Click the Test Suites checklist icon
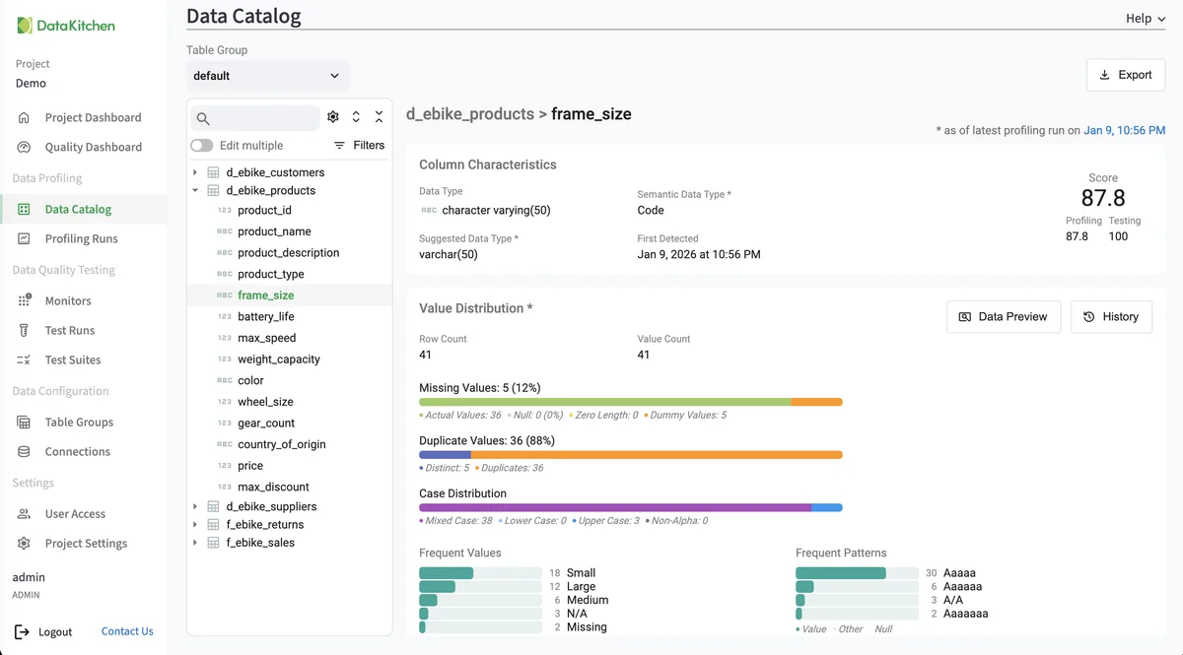The image size is (1183, 655). (25, 360)
